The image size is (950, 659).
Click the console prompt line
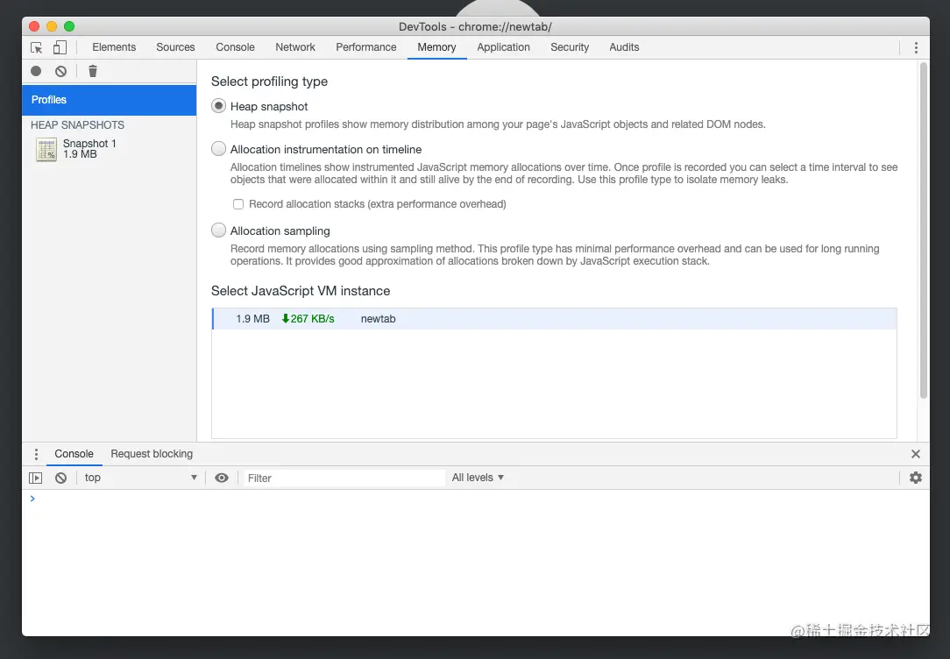point(476,499)
